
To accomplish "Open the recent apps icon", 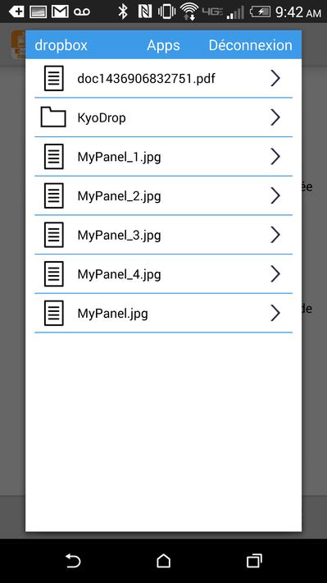I will 254,561.
